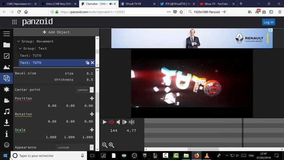Click the smiley face icon in sidebar
The height and width of the screenshot is (160, 284).
(x=7, y=145)
